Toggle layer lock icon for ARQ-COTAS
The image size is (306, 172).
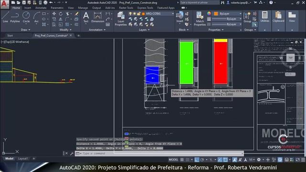pos(139,14)
